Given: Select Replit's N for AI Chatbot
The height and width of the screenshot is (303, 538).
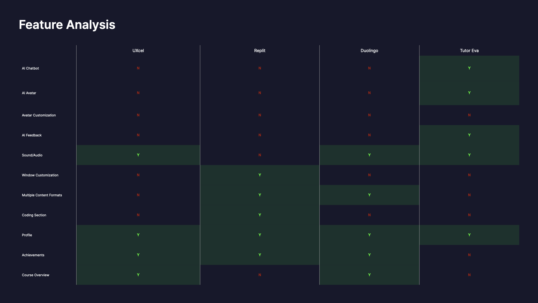Looking at the screenshot, I should pos(260,68).
